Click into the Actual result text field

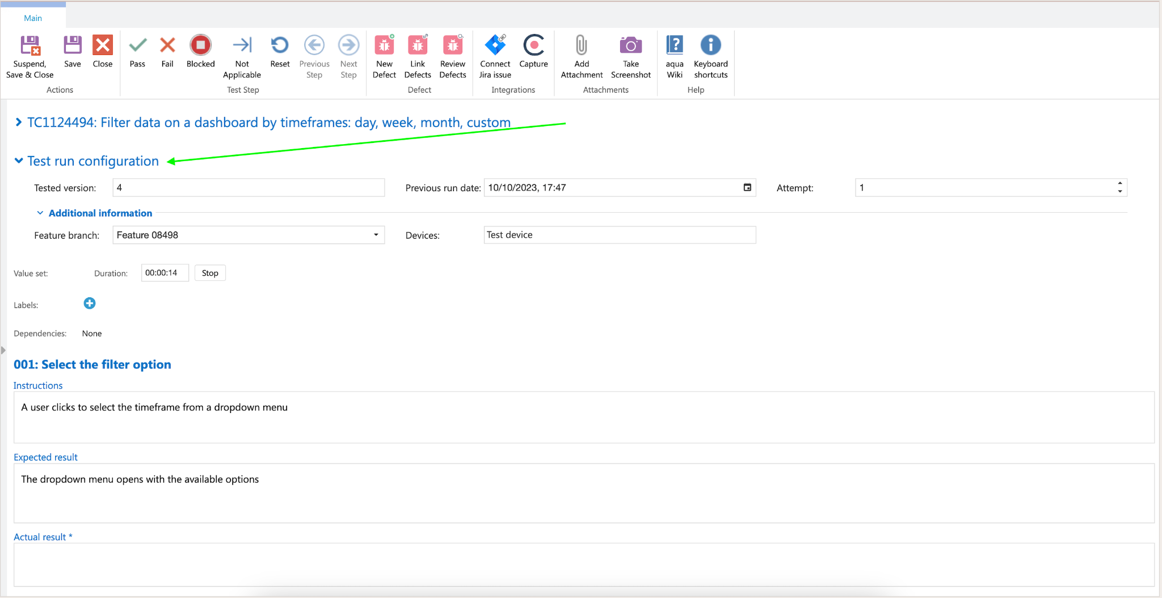tap(583, 565)
